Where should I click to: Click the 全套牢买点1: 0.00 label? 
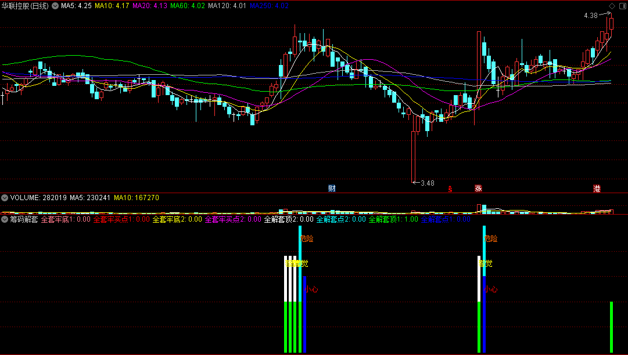pos(121,219)
